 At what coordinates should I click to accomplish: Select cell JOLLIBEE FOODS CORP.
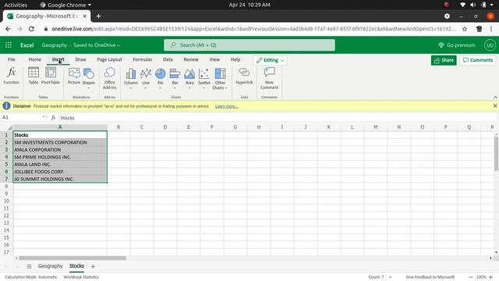coord(60,172)
